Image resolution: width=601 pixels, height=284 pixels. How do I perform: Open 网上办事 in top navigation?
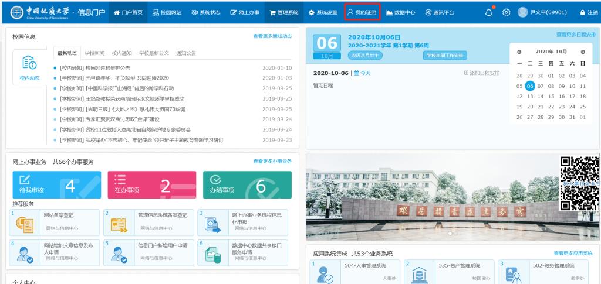245,12
